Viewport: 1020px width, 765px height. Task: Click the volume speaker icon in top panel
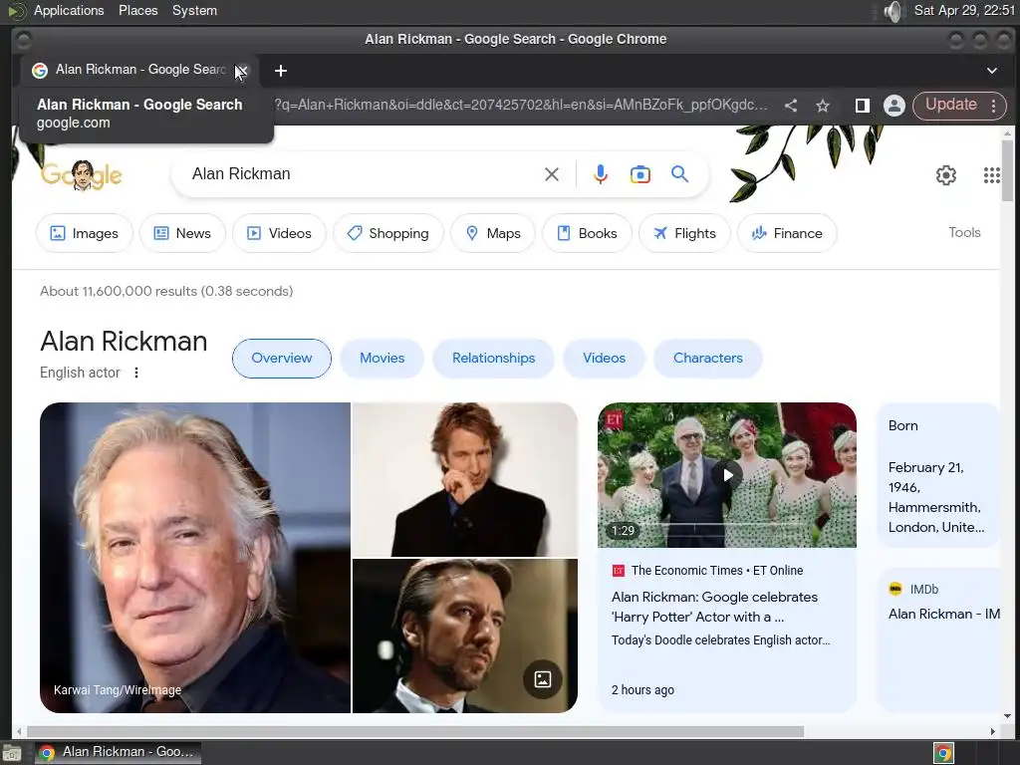tap(894, 11)
